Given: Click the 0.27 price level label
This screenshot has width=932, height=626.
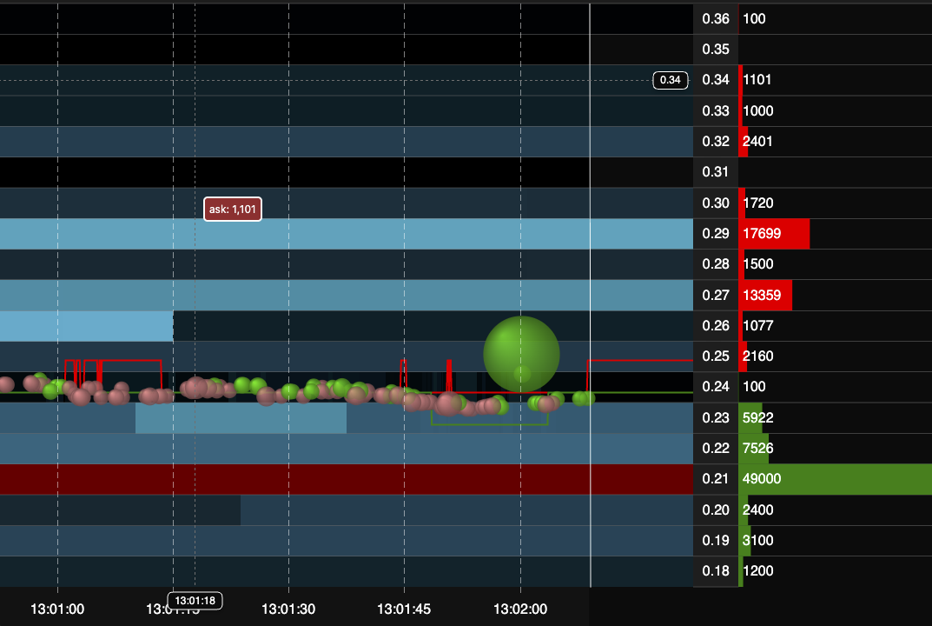Looking at the screenshot, I should tap(716, 295).
